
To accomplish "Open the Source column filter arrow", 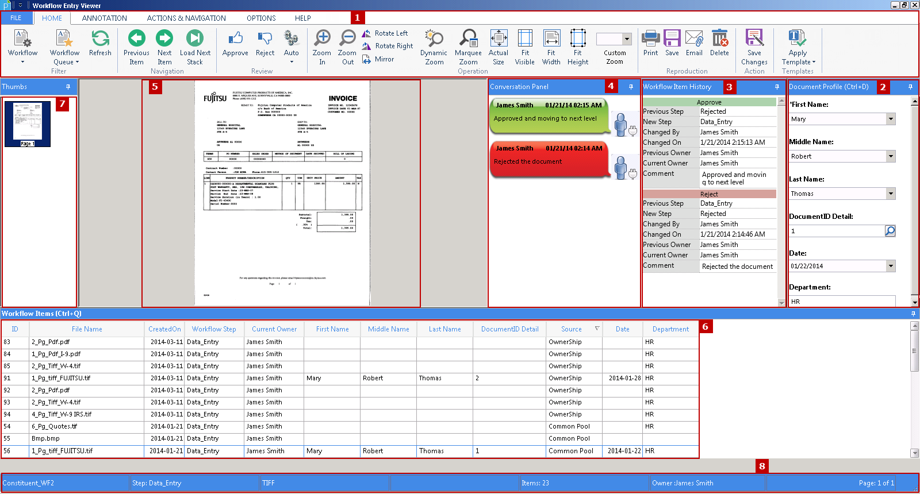I will (x=597, y=329).
